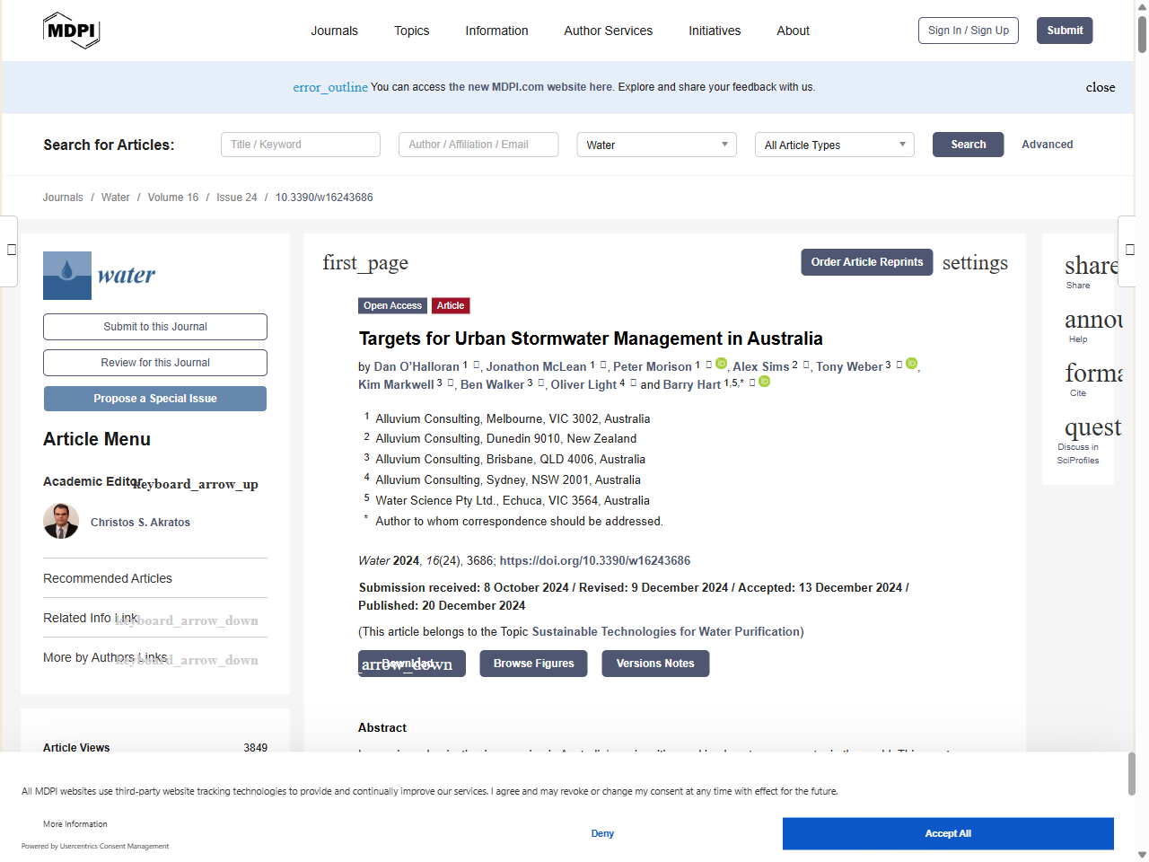The width and height of the screenshot is (1149, 862).
Task: Open the Journals menu
Action: click(x=334, y=31)
